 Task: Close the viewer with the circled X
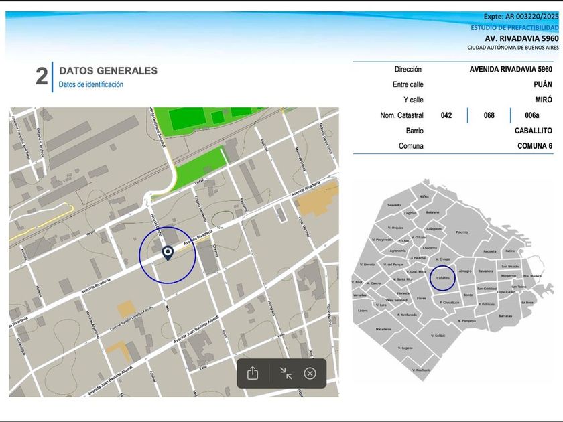click(310, 374)
